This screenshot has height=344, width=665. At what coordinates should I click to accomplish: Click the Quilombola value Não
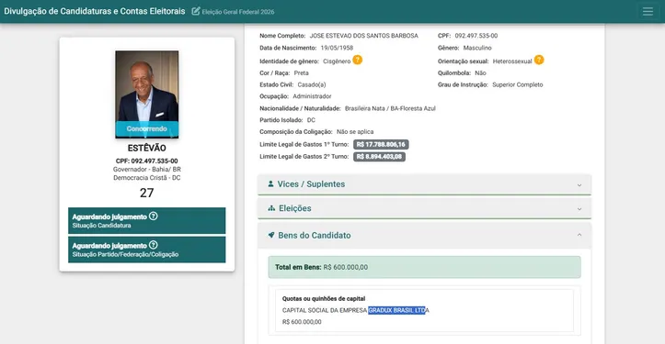[x=480, y=72]
